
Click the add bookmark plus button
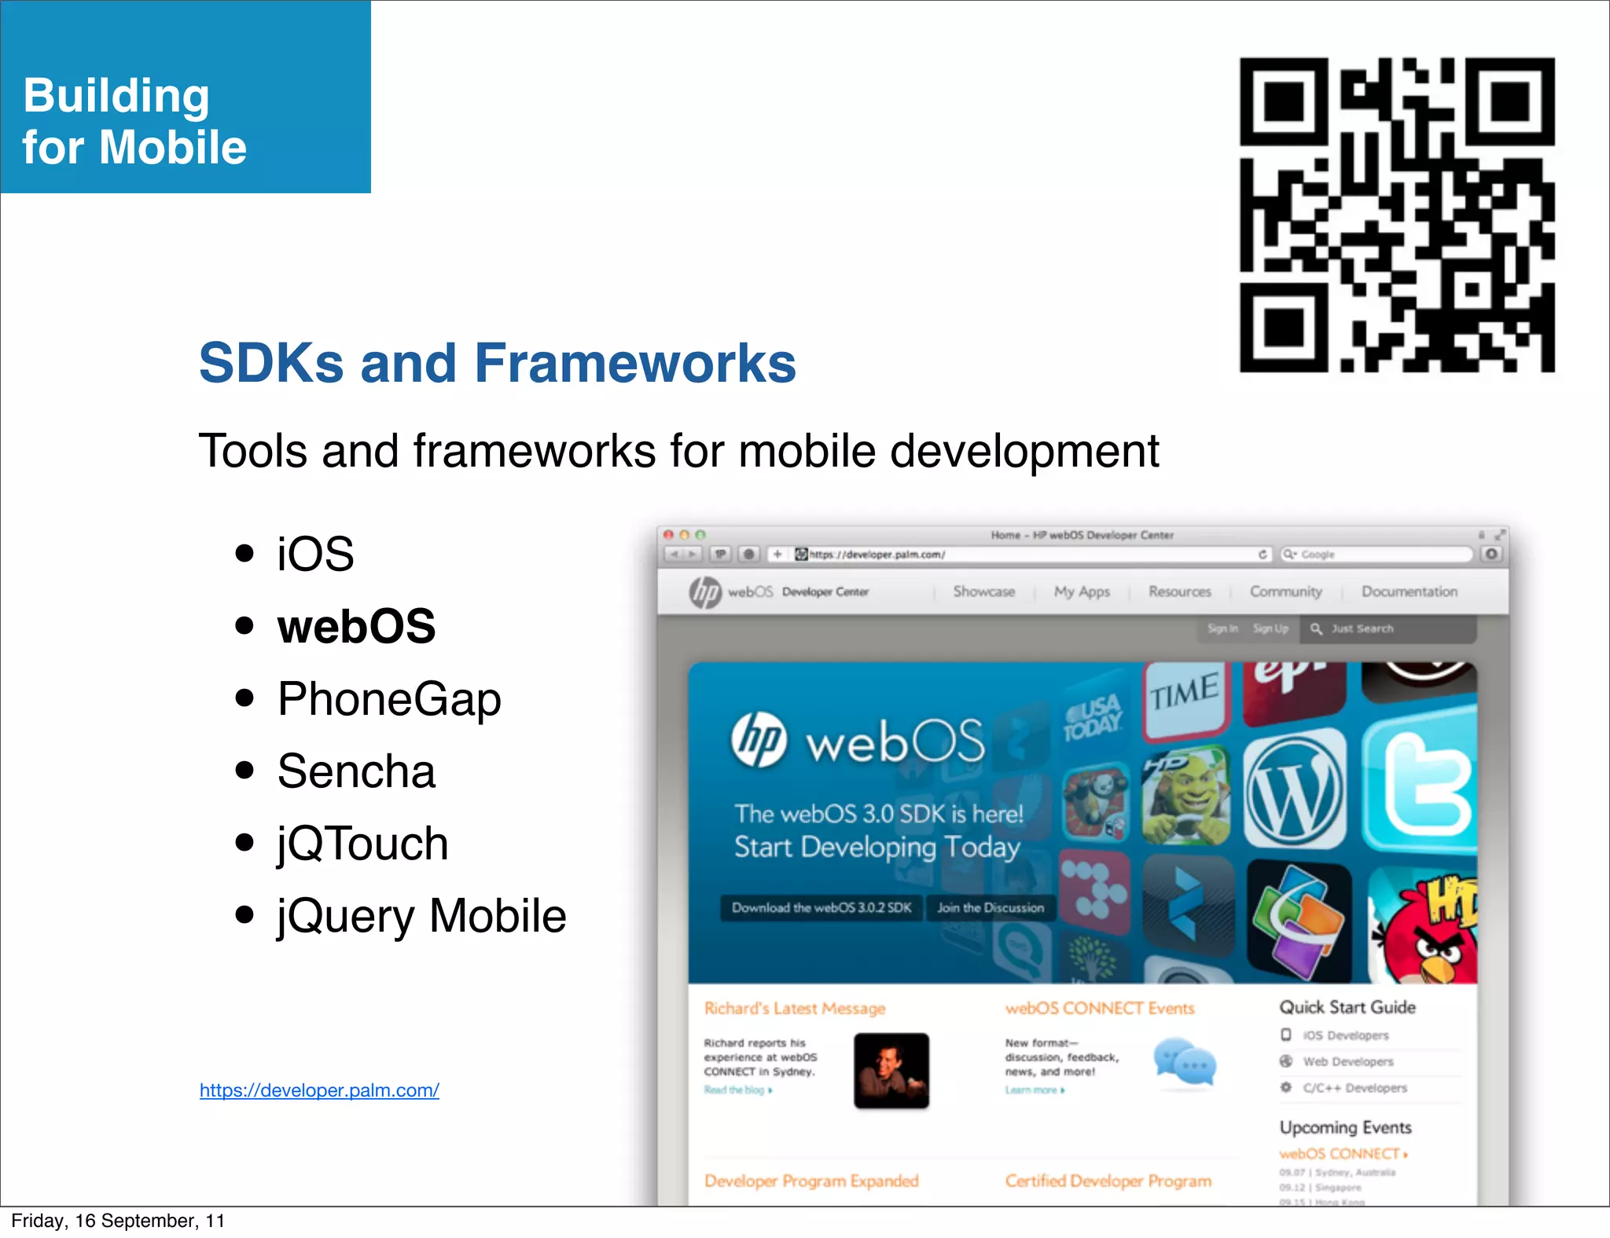pyautogui.click(x=777, y=555)
